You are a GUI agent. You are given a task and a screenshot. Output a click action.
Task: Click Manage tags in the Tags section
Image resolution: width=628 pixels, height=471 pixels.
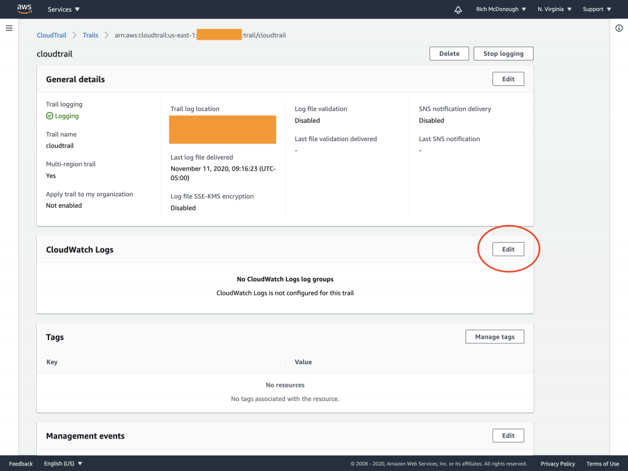pyautogui.click(x=494, y=336)
